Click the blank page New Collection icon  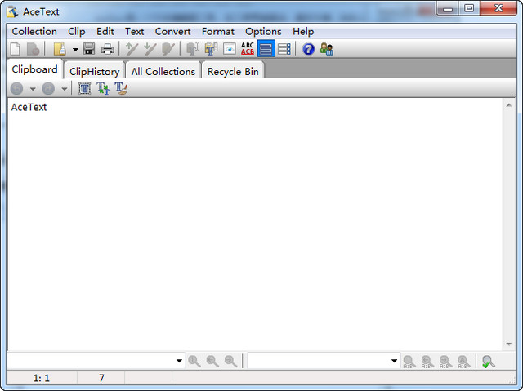(16, 49)
